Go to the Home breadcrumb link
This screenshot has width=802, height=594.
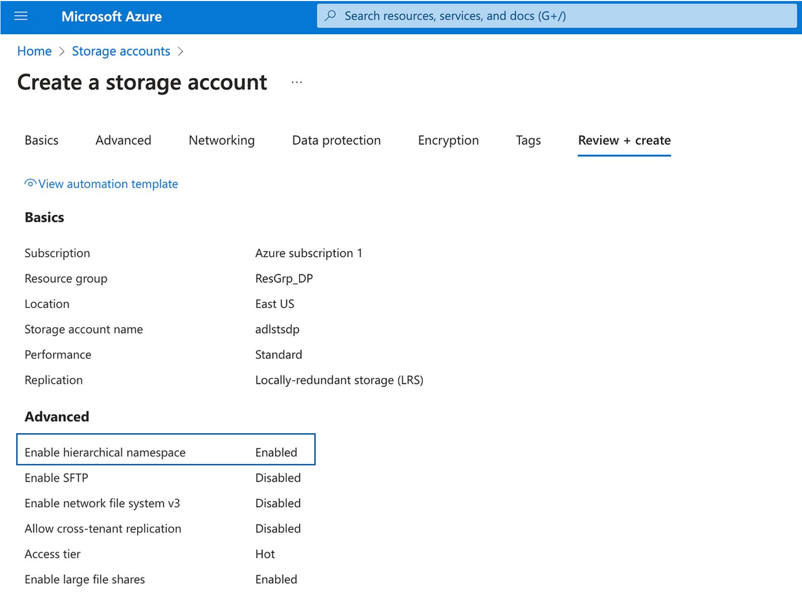(34, 51)
